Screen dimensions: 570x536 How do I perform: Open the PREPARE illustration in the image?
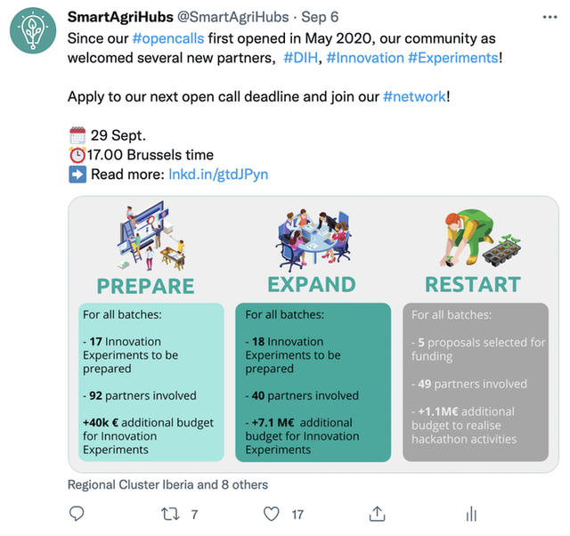click(x=151, y=235)
